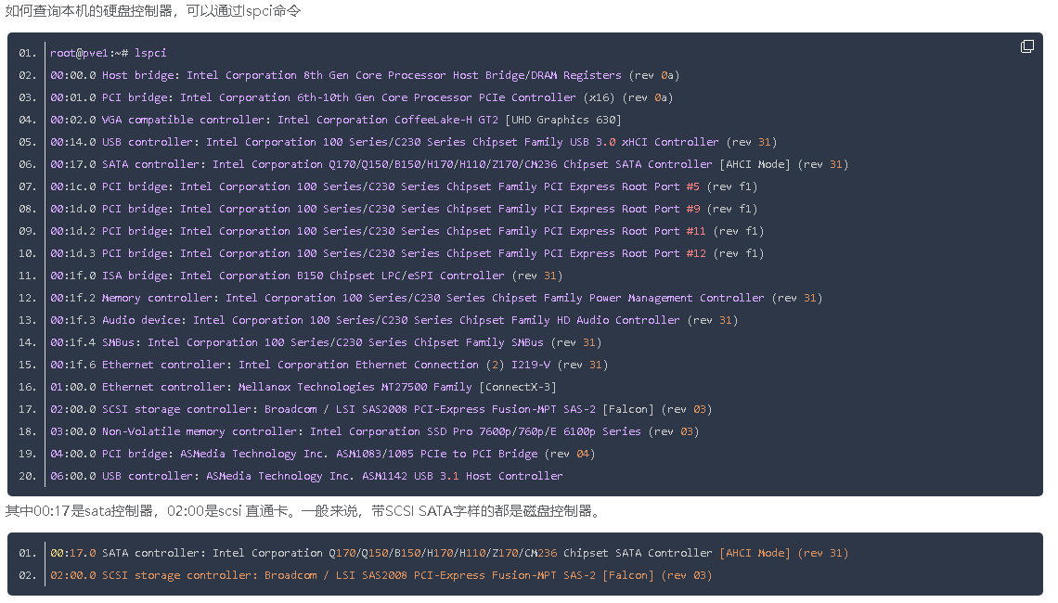Click the 02:00.0 SCSI storage controller line in first block

click(381, 409)
